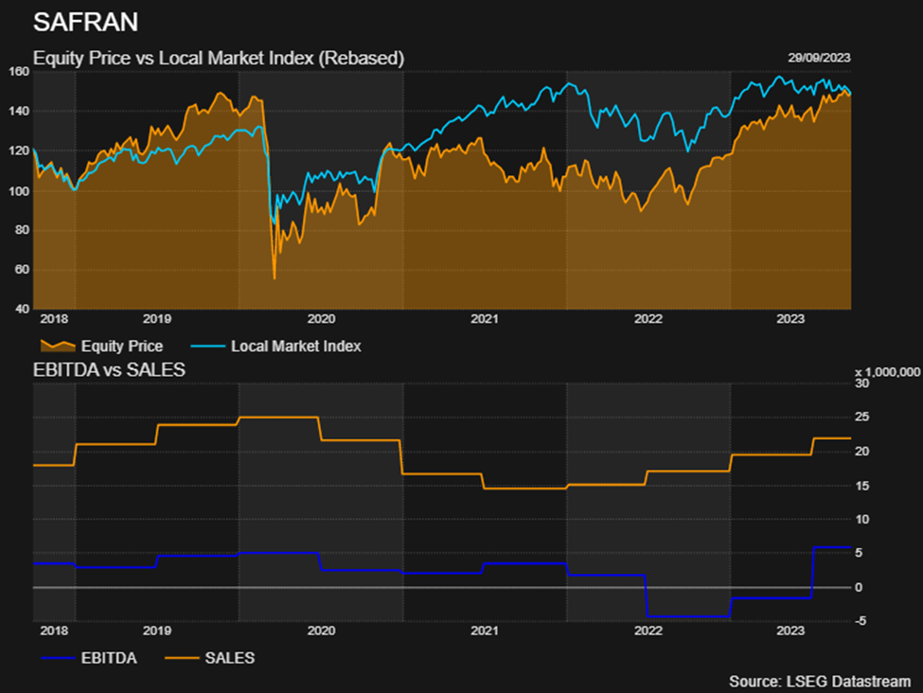
Task: Click the SAFRAN chart heading
Action: coord(85,23)
